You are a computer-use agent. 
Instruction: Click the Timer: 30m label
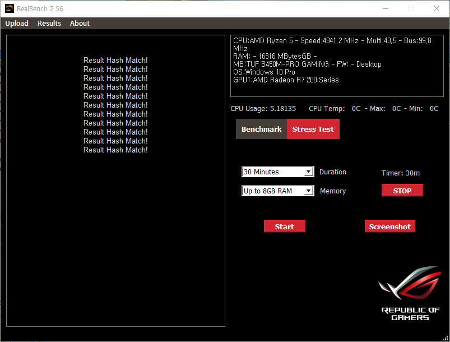(400, 173)
